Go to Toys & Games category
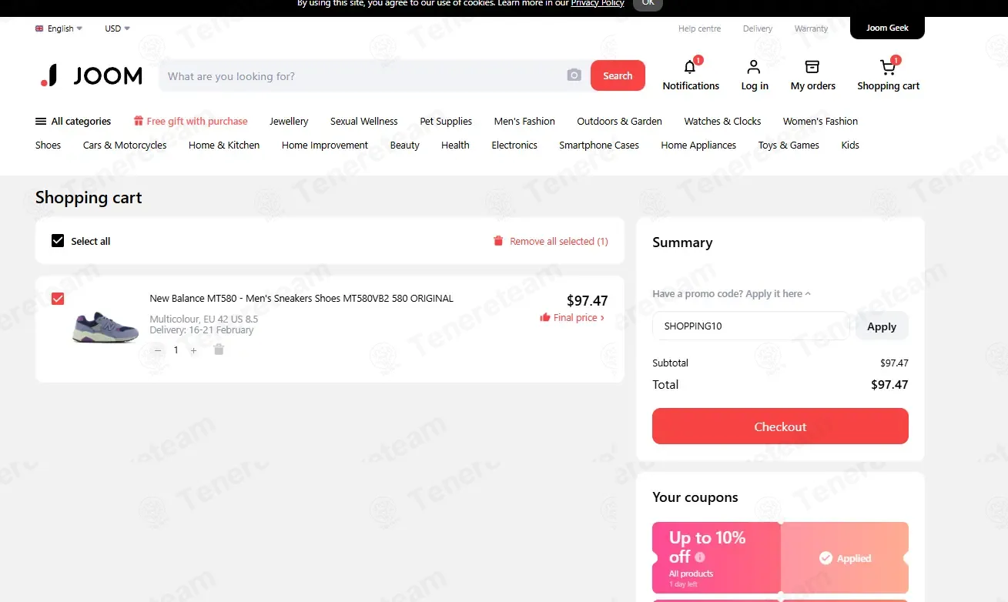The height and width of the screenshot is (602, 1008). (789, 145)
